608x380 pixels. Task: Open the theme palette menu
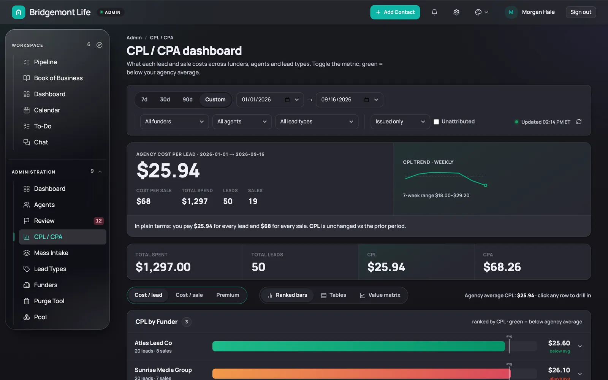point(481,12)
